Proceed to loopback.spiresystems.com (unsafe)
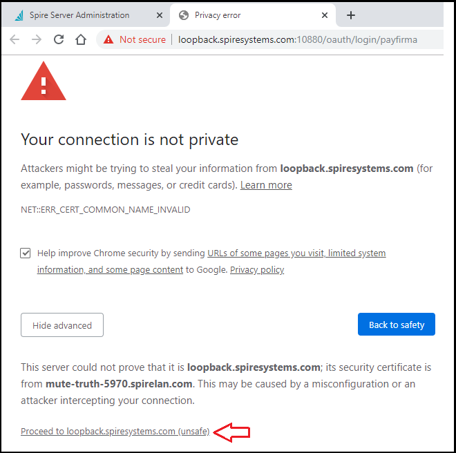This screenshot has width=456, height=453. [x=115, y=432]
